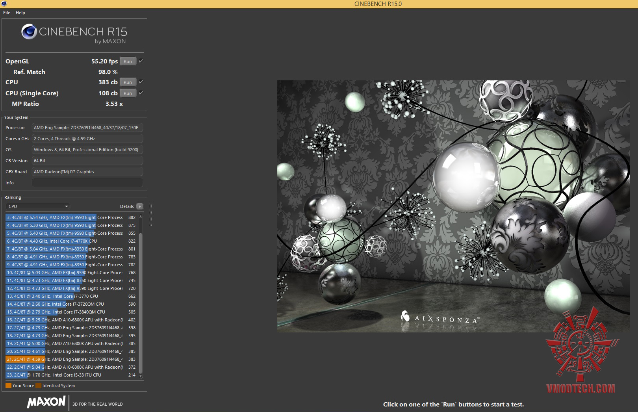638x412 pixels.
Task: Select ranking entry 10 FX-9590 at 5.03 GHz
Action: 71,273
